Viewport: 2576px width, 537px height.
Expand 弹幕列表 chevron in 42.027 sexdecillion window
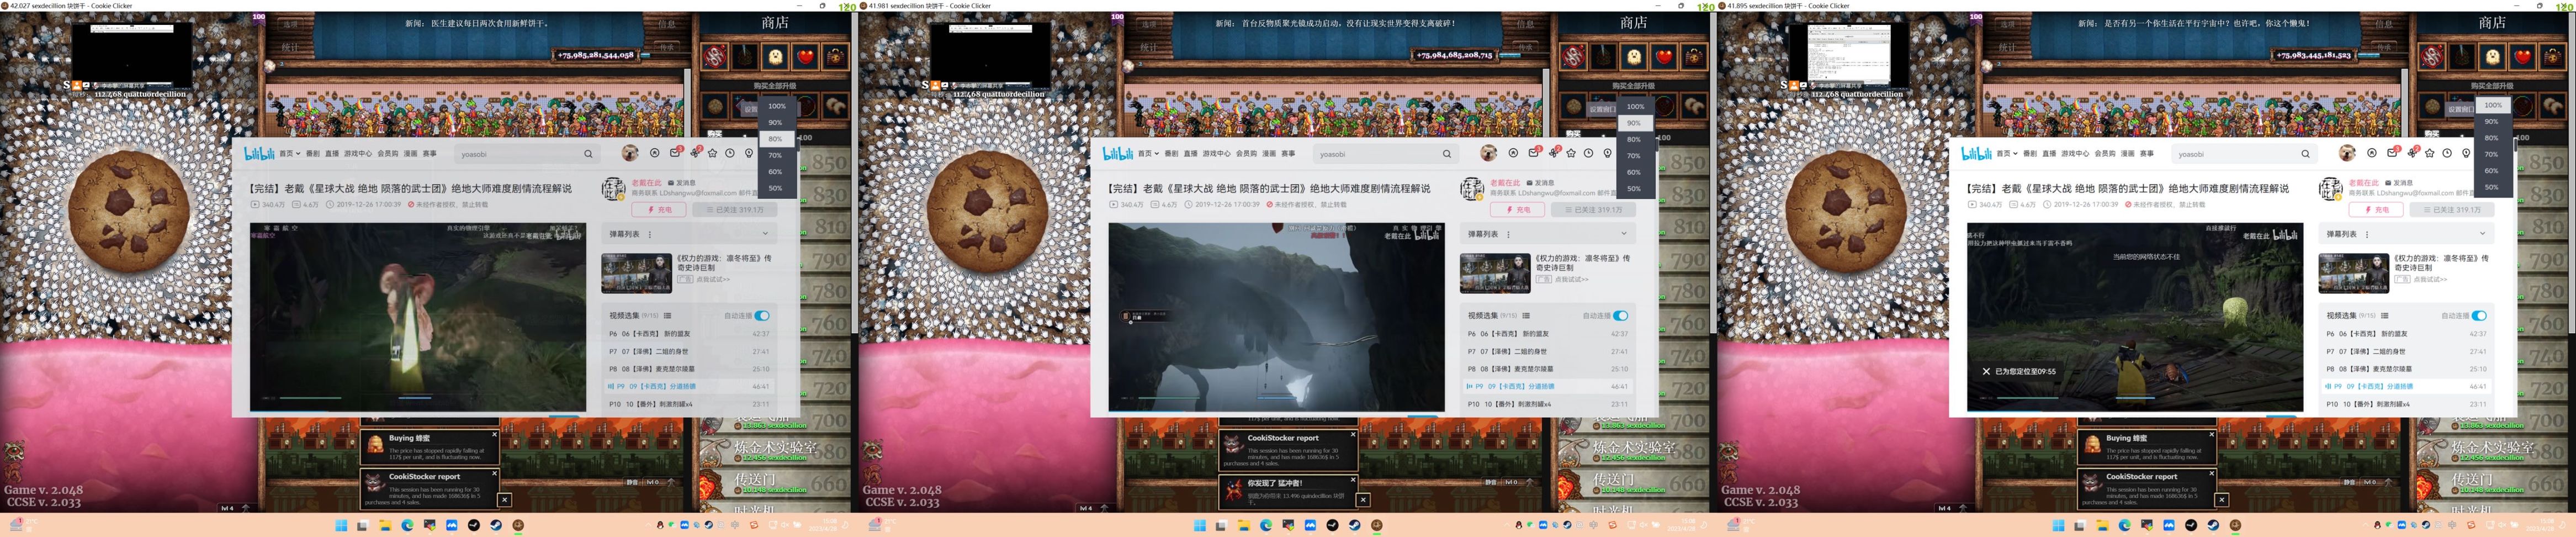tap(765, 234)
